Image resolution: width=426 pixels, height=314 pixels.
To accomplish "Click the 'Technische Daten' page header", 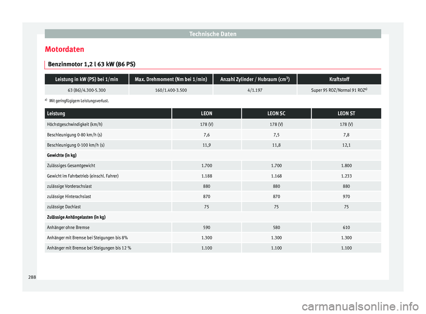I will (x=213, y=34).
